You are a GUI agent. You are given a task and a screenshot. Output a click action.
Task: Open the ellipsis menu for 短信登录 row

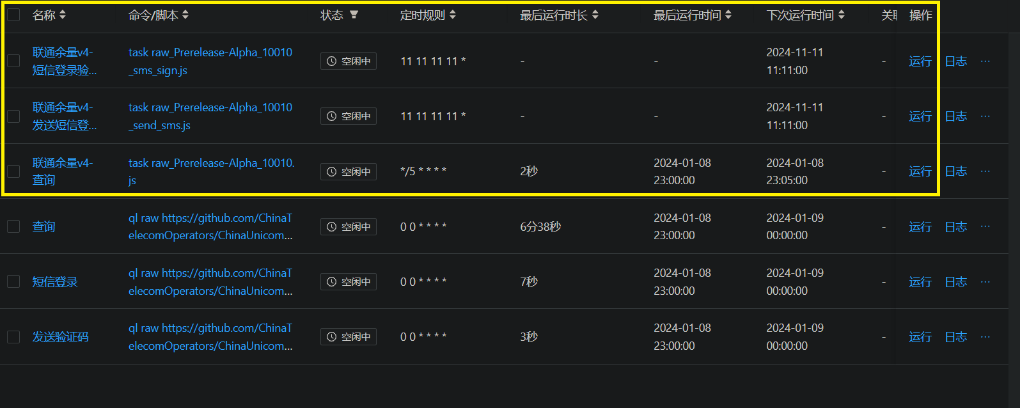tap(985, 281)
